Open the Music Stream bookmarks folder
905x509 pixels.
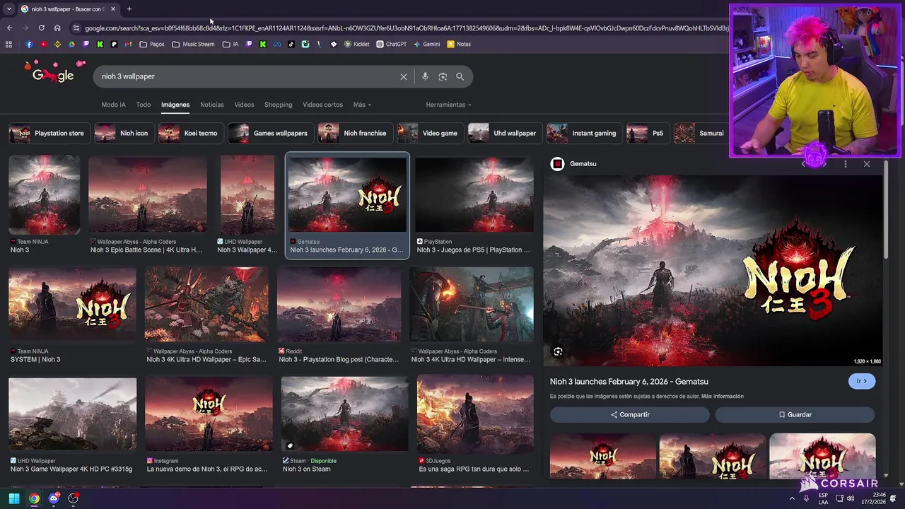click(x=193, y=44)
